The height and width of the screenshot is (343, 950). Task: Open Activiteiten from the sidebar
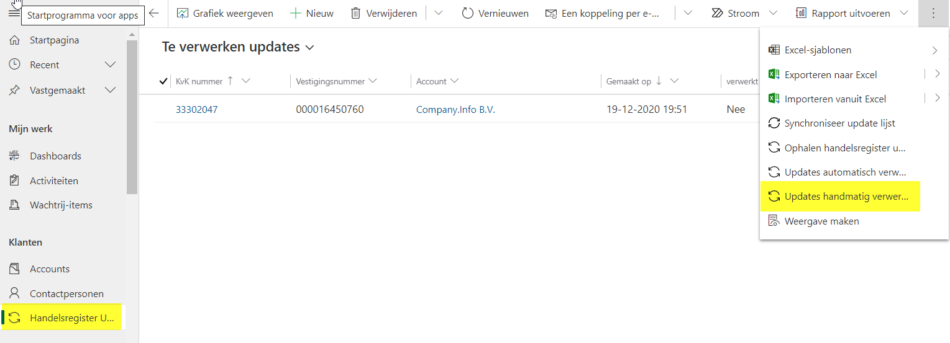coord(53,181)
